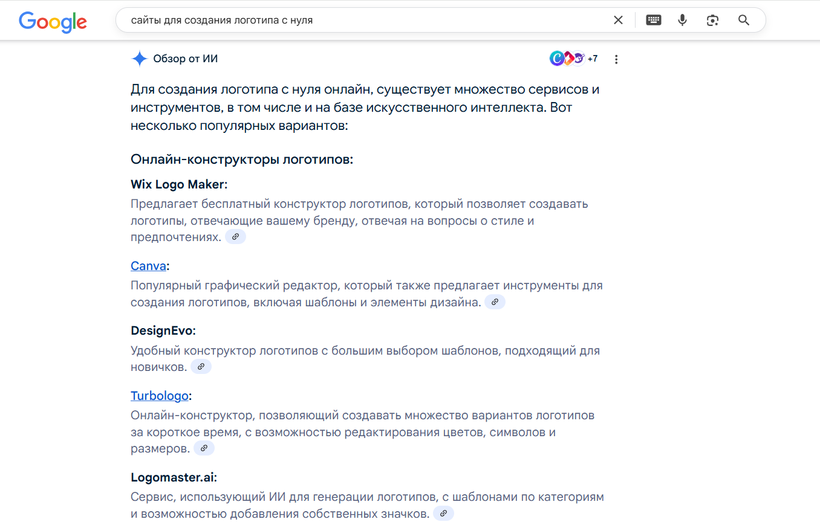Click the 'DesignEvo:' heading

[x=163, y=330]
